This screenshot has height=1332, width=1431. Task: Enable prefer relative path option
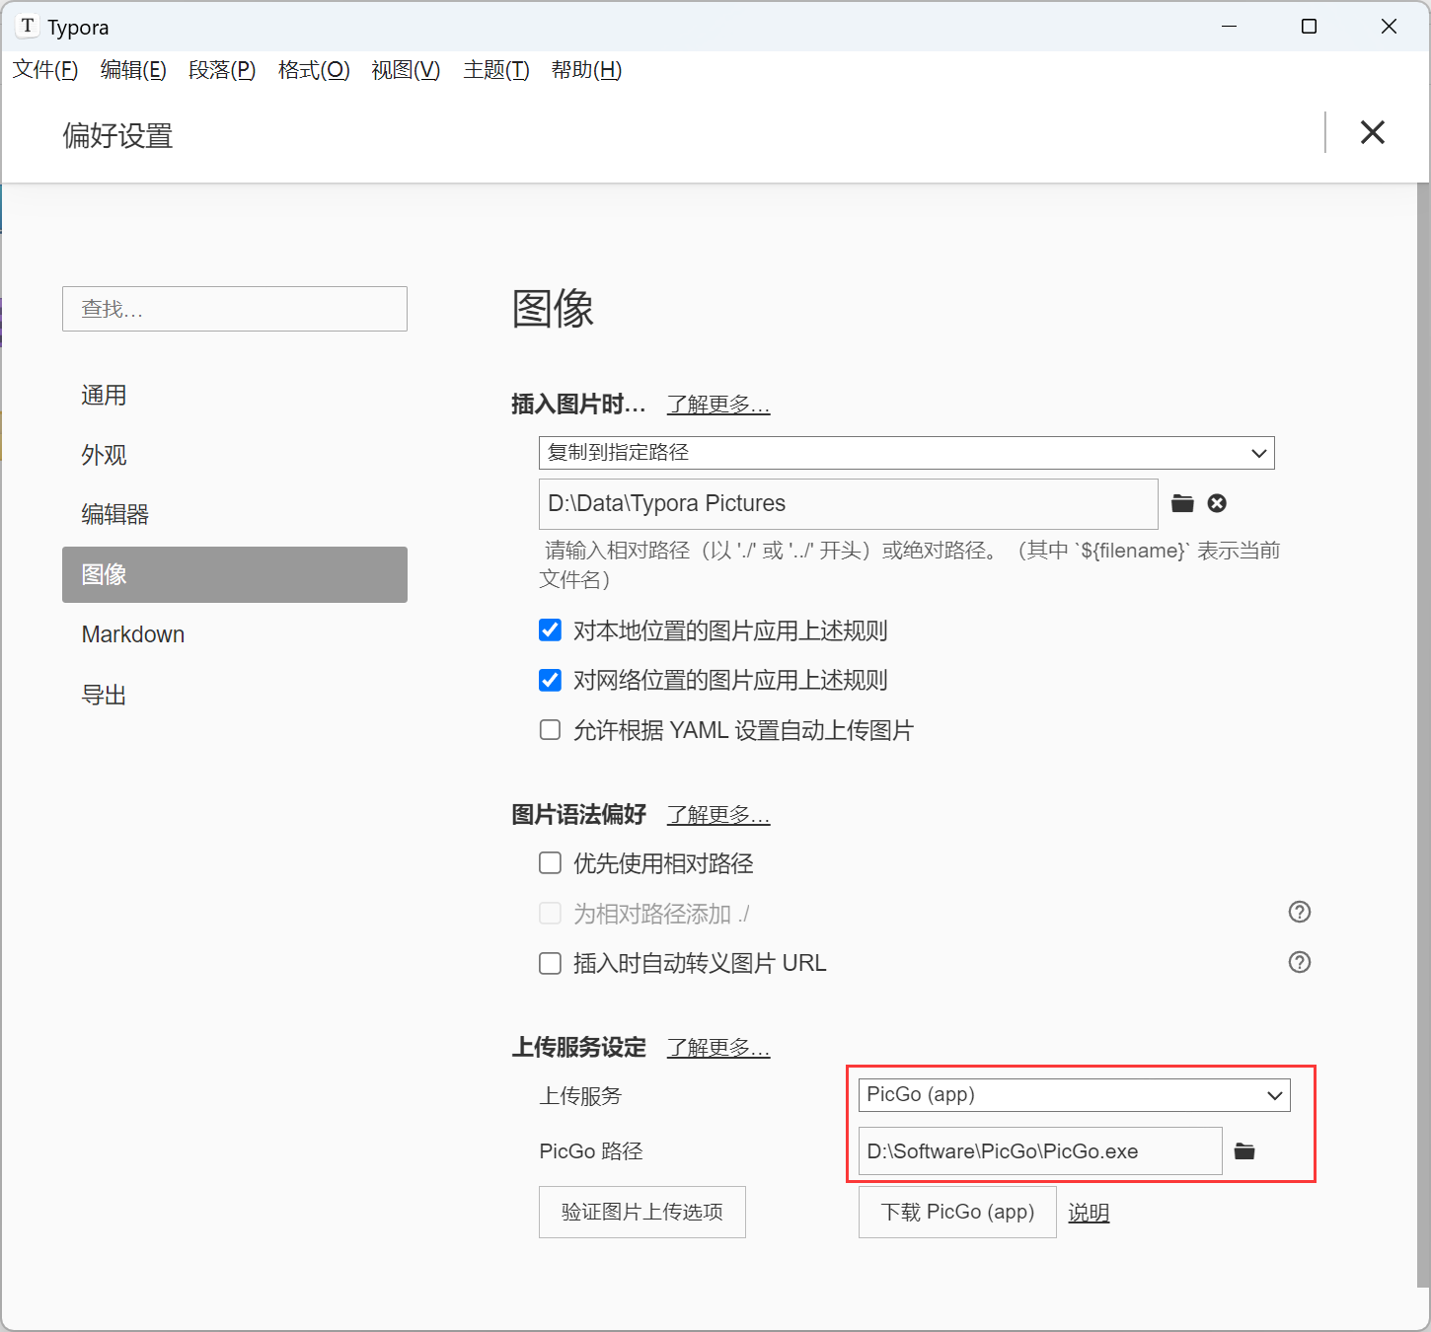[550, 863]
